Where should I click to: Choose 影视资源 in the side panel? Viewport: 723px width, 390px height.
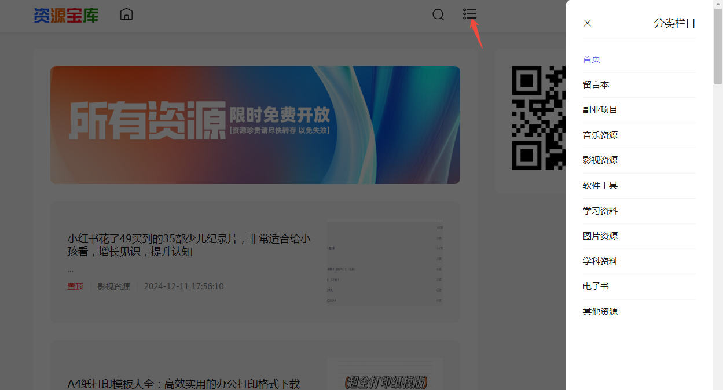pos(600,160)
